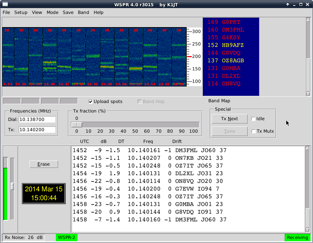Click the Dial frequency input field
313x243 pixels.
tap(37, 119)
